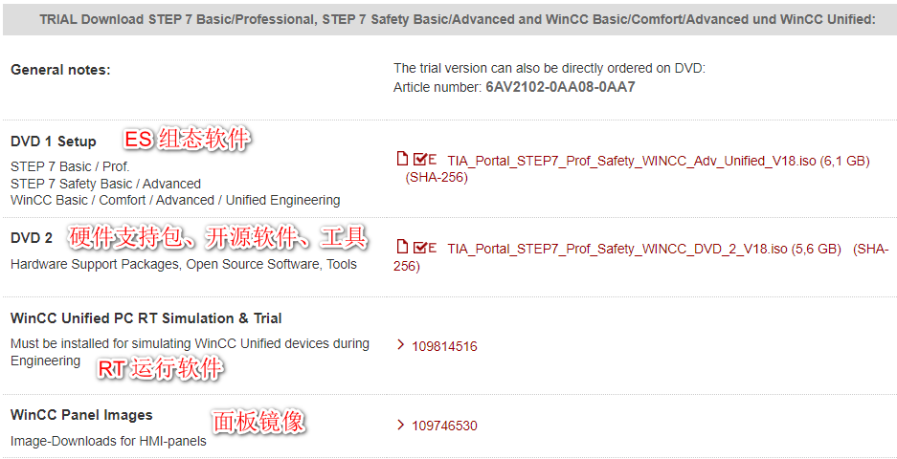Viewport: 897px width, 459px height.
Task: Click the chevron arrow before 109746530
Action: (400, 425)
